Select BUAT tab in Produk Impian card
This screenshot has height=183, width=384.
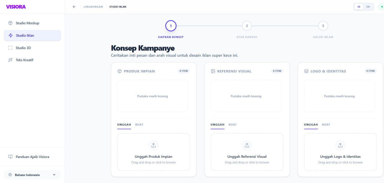(139, 125)
